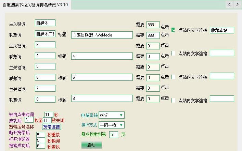This screenshot has height=151, width=242.
Task: Click the 主关键词 field containing 3
Action: click(45, 45)
